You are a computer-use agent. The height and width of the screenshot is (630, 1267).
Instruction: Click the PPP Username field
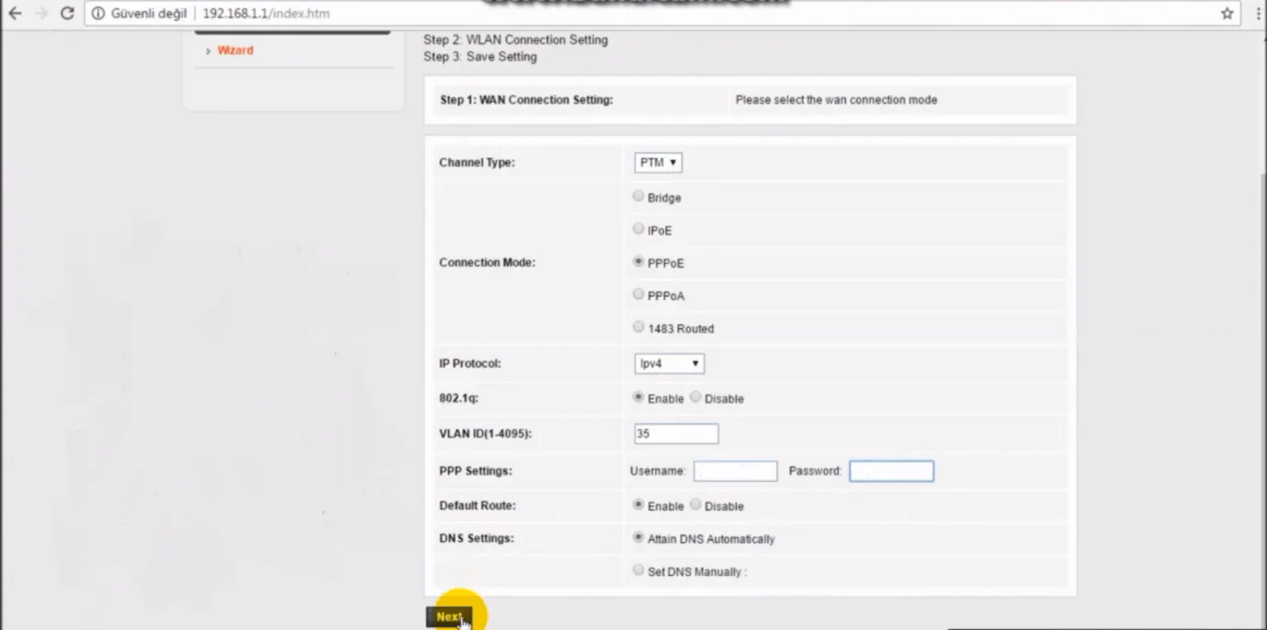click(x=735, y=471)
